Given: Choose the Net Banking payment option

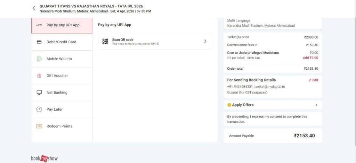Looking at the screenshot, I should pos(62,92).
